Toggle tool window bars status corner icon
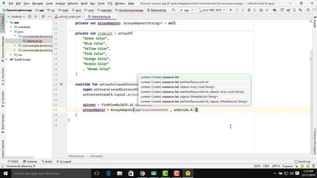This screenshot has width=317, height=178. tap(2, 166)
